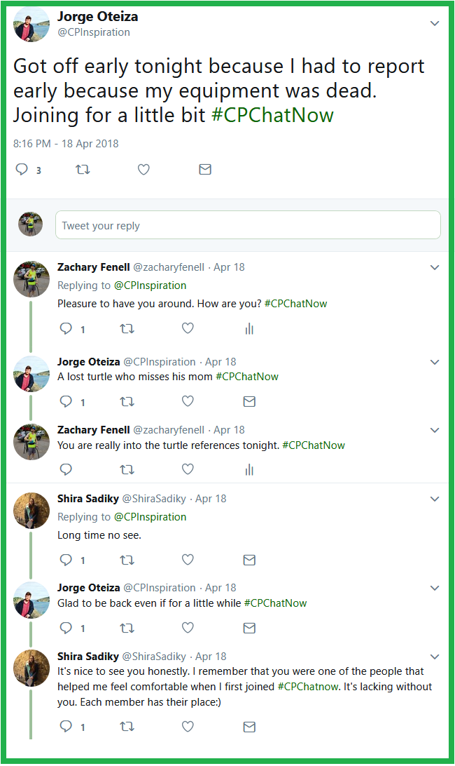
Task: Retweet the 'Long time no see' tweet
Action: pyautogui.click(x=127, y=560)
